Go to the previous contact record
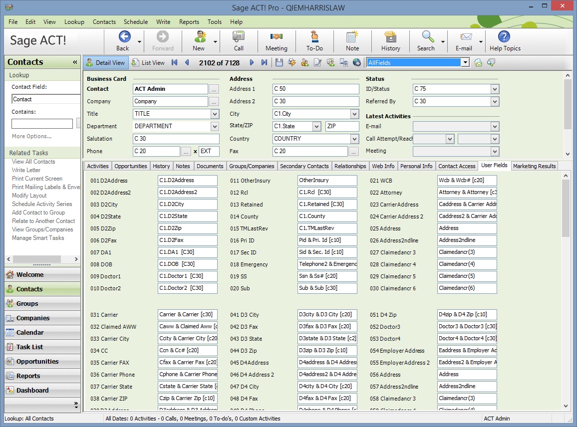577x427 pixels. pos(187,62)
